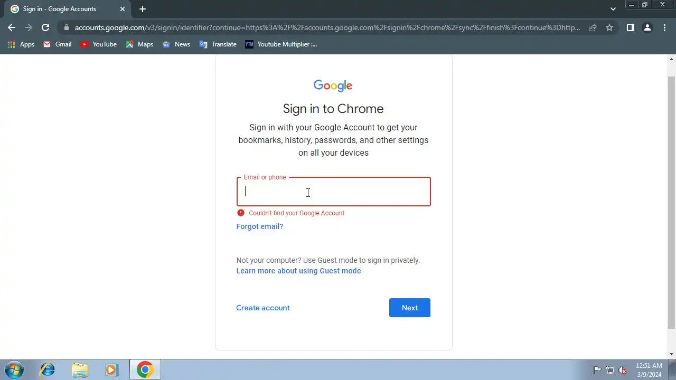Open Windows Start menu orb

pos(13,369)
